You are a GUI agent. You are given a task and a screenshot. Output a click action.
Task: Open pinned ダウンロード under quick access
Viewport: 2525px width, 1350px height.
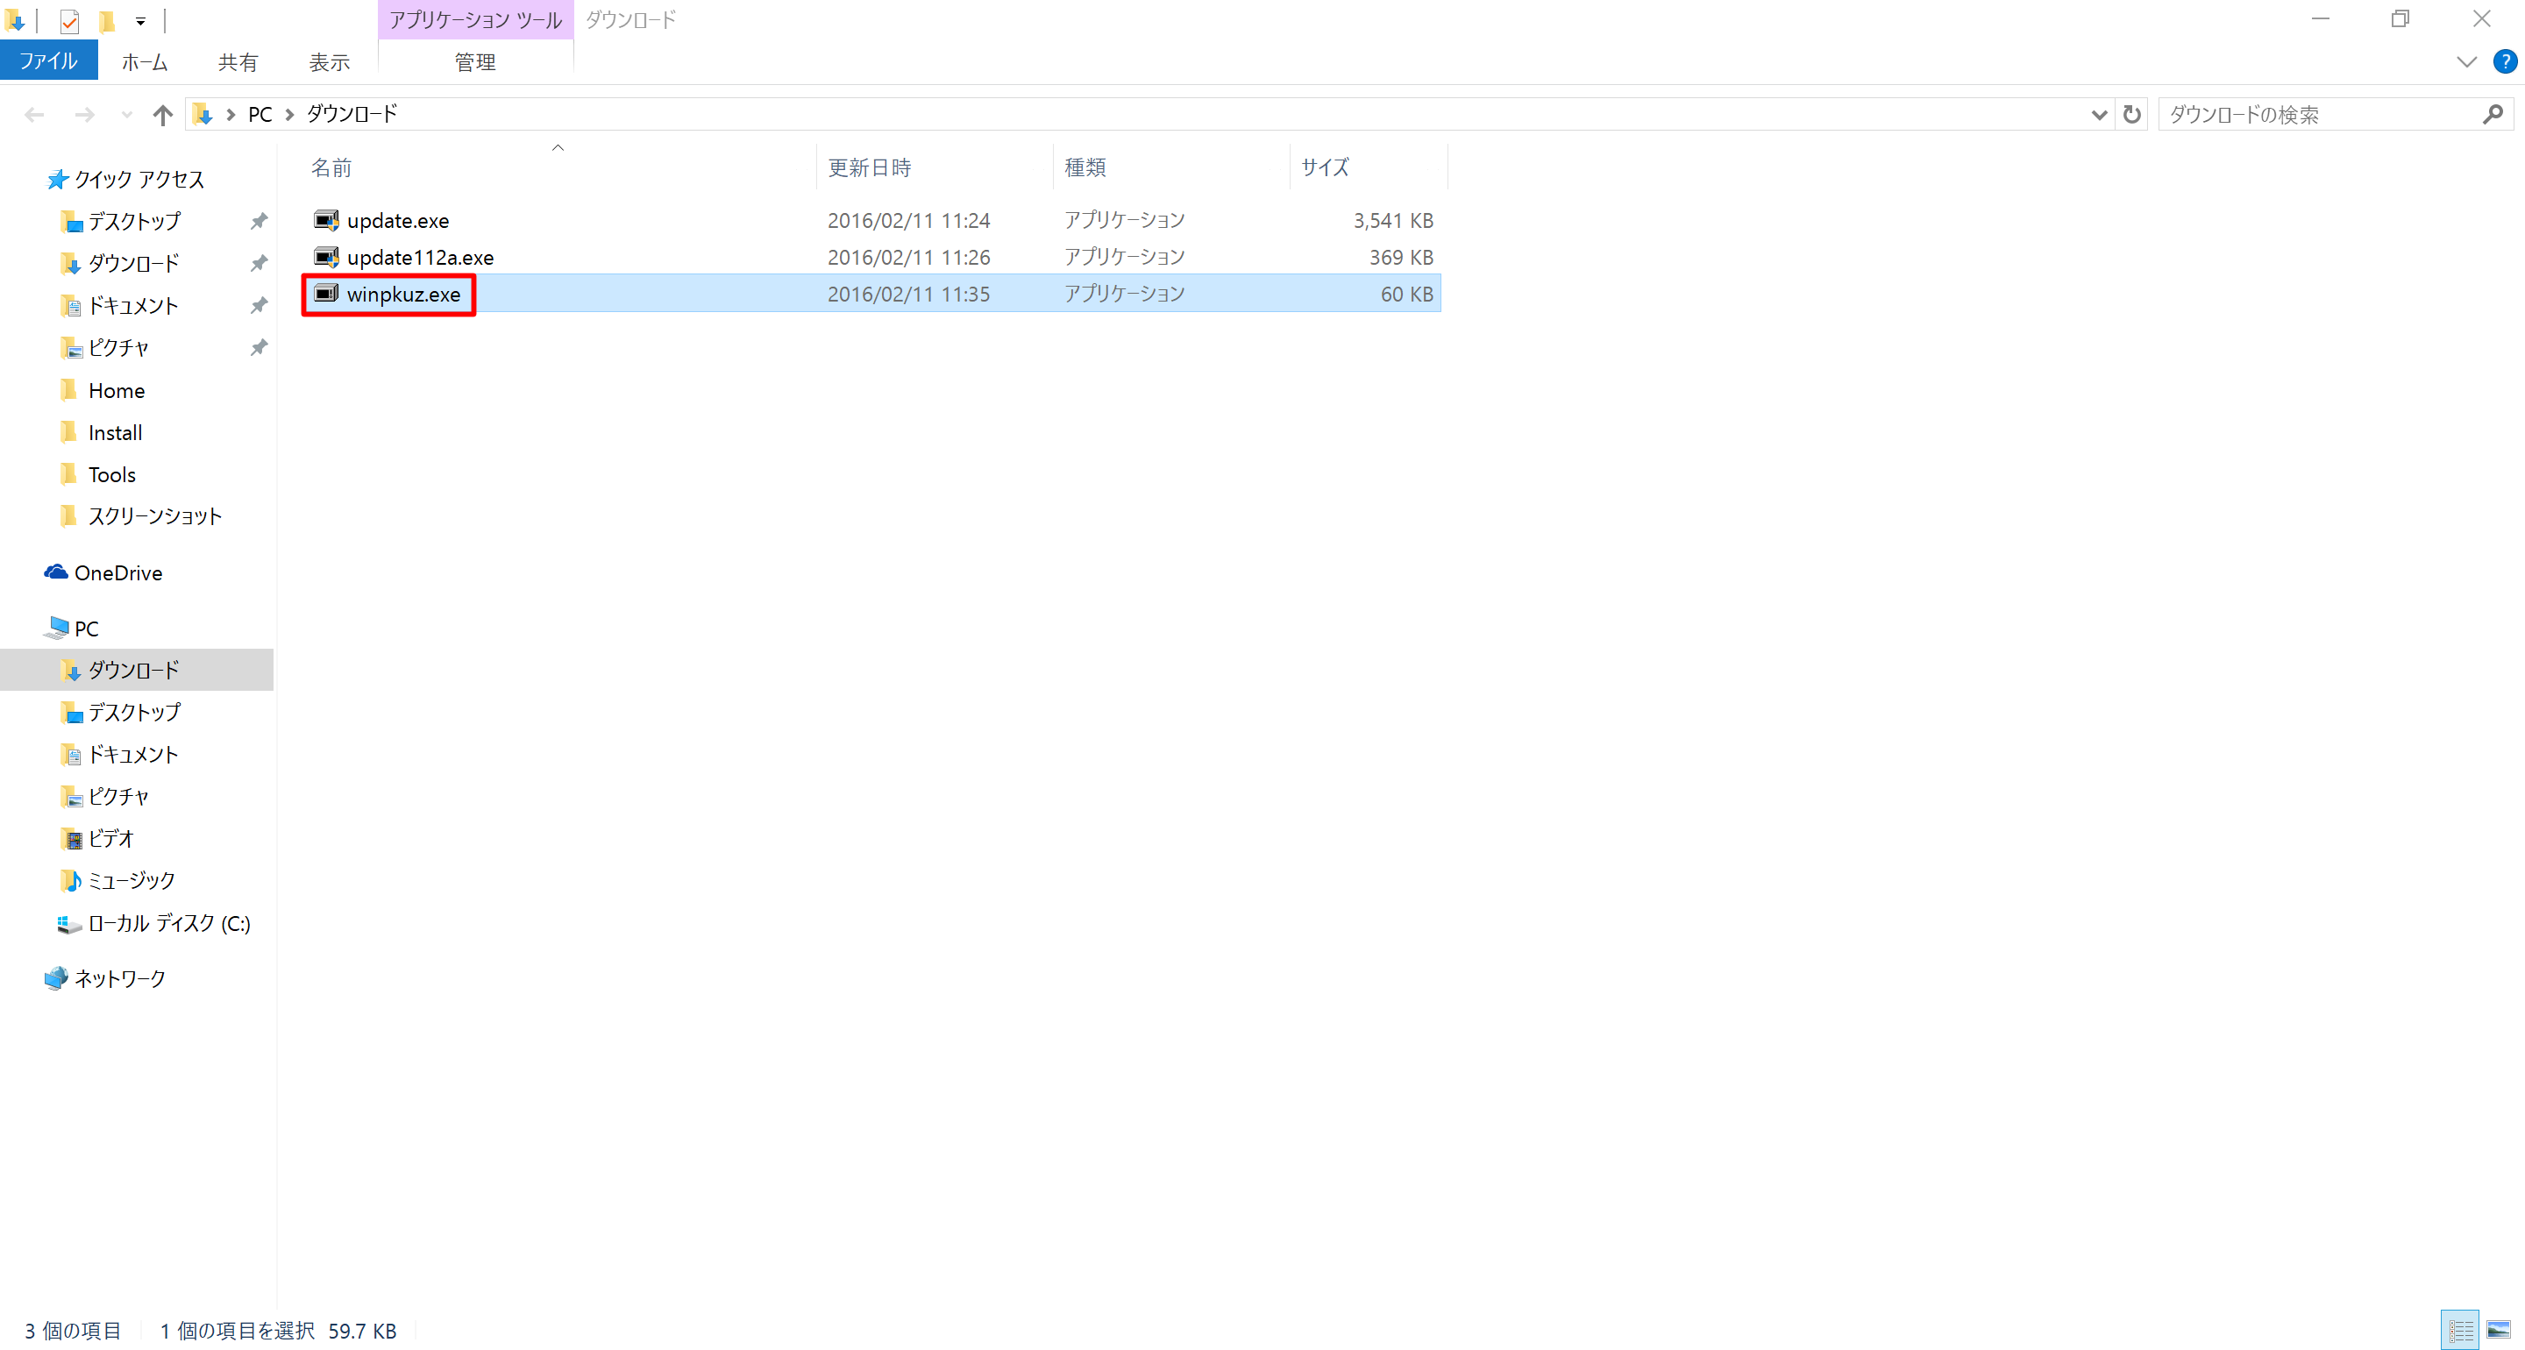(x=133, y=264)
